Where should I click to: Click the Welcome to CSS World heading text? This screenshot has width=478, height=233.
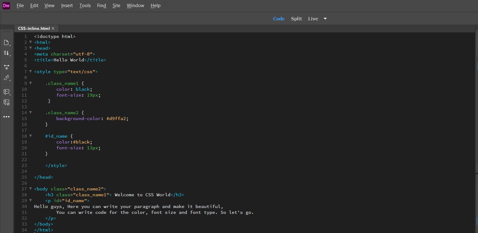143,195
